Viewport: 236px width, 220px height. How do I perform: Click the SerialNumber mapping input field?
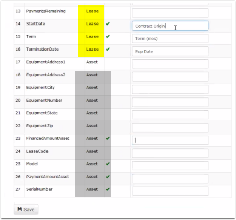[x=170, y=191]
